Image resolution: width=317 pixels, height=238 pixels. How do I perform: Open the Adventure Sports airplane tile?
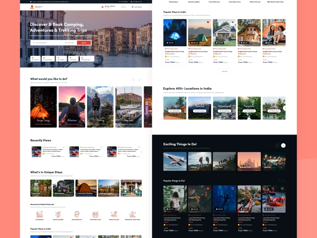175,162
